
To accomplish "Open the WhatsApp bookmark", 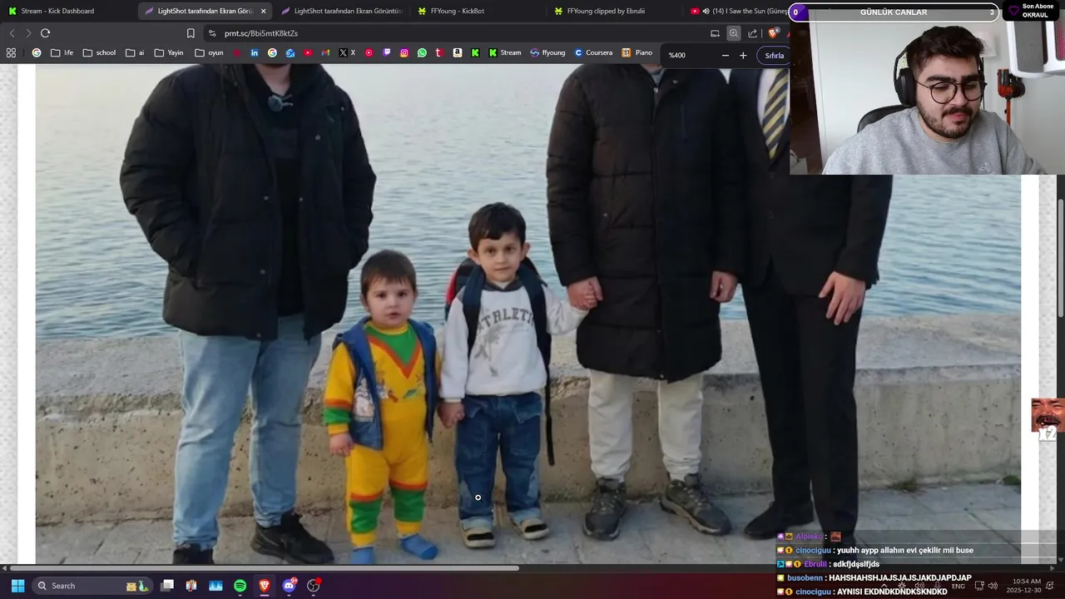I will point(422,52).
